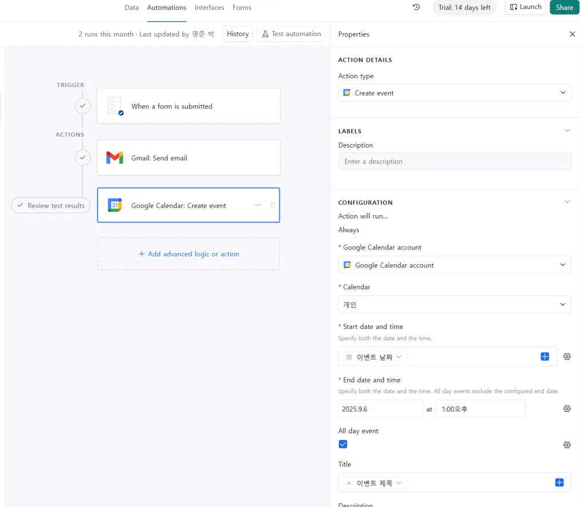Image resolution: width=581 pixels, height=507 pixels.
Task: Uncheck the All day event checkbox
Action: (x=343, y=445)
